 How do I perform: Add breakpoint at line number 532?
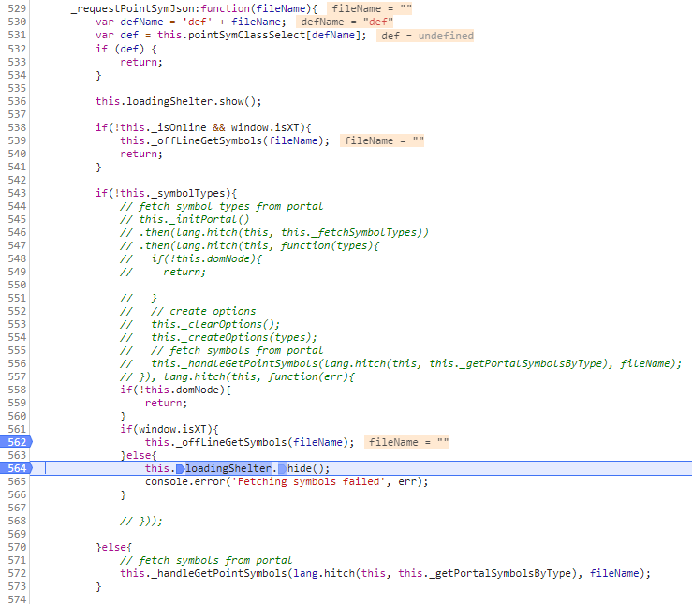tap(17, 49)
